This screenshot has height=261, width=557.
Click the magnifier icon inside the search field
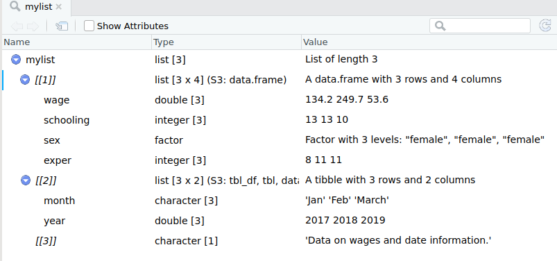(x=440, y=26)
